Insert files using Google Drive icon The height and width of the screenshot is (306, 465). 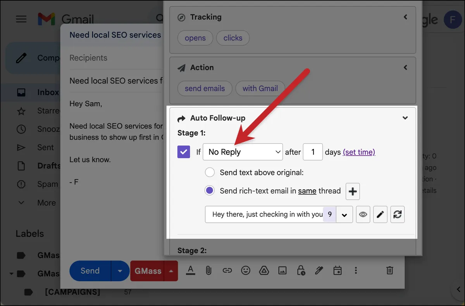point(264,270)
